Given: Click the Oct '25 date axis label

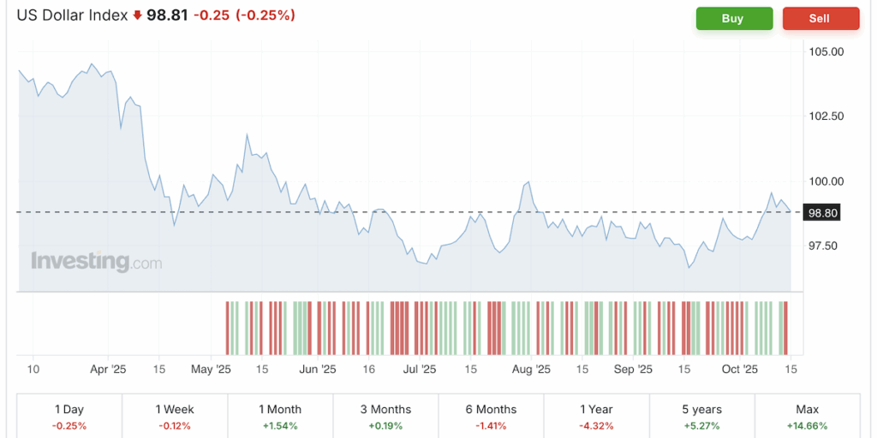Looking at the screenshot, I should (x=740, y=370).
